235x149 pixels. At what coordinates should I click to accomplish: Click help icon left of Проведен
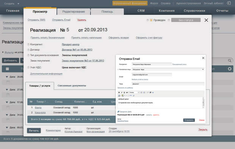click(x=147, y=20)
